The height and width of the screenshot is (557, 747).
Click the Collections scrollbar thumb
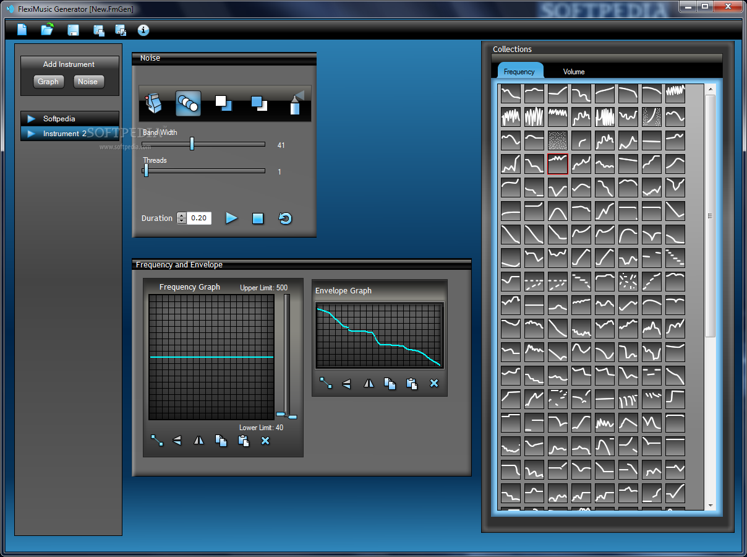point(711,216)
